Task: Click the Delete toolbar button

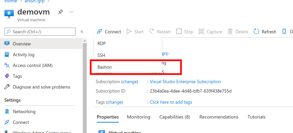Action: click(238, 32)
